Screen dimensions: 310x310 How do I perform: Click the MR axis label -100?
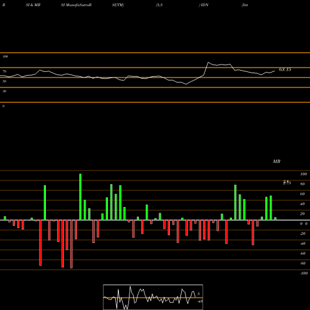(x=304, y=273)
